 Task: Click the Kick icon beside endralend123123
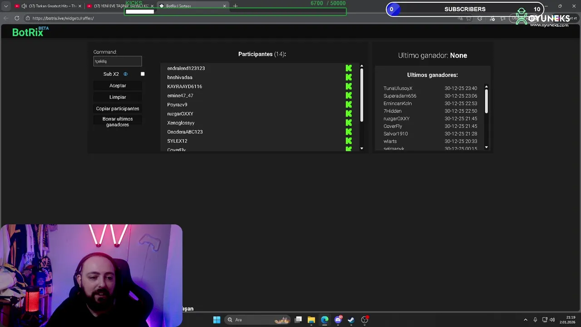pos(349,68)
